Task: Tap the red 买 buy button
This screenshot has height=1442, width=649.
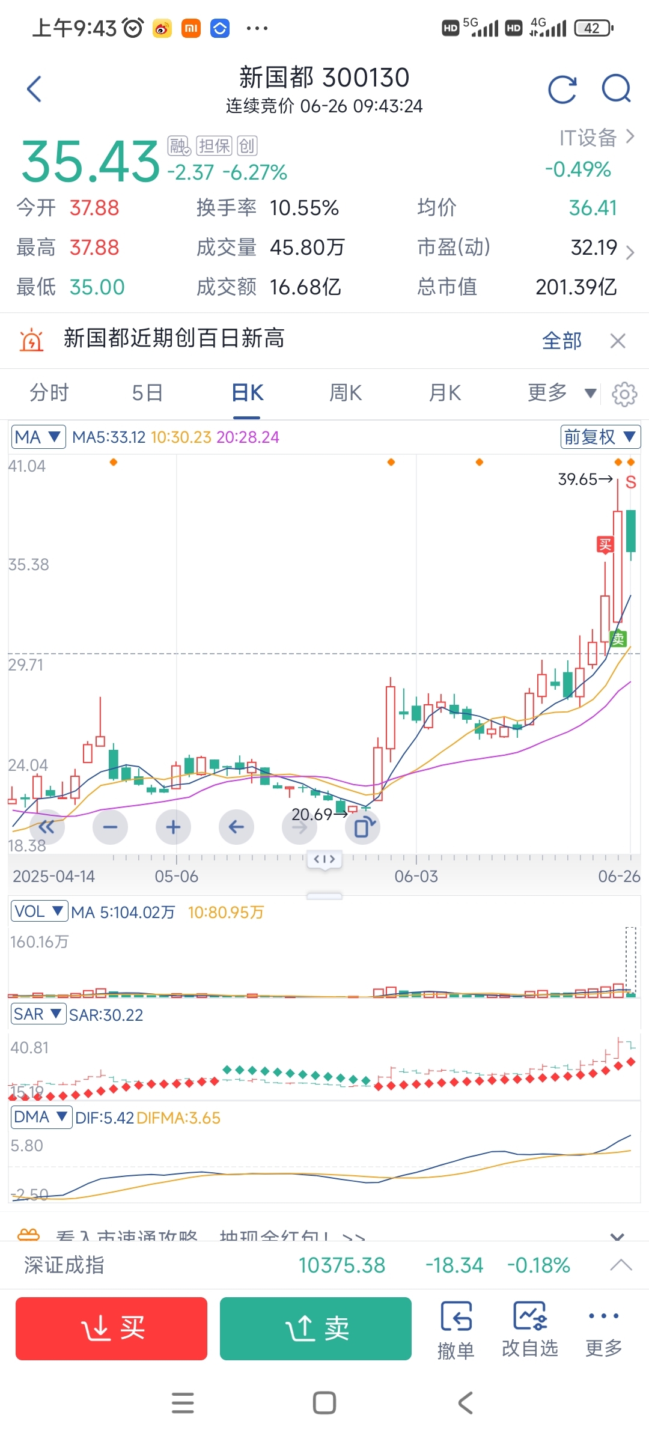Action: (111, 1328)
